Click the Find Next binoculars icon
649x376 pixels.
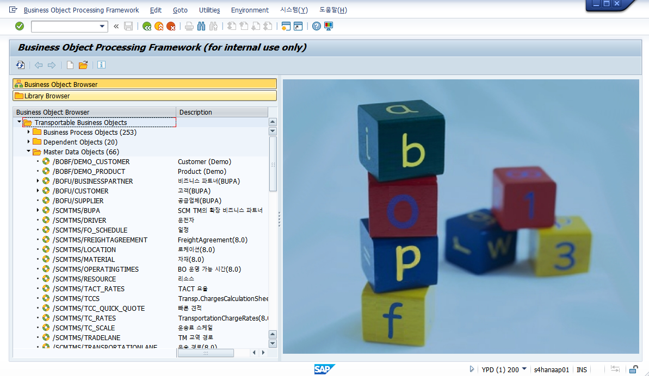click(x=213, y=26)
